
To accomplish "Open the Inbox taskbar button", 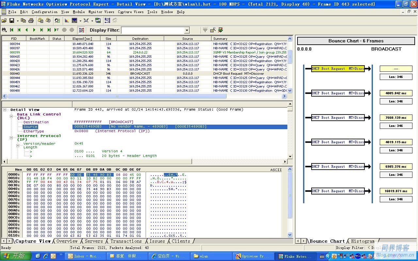I will [86, 256].
